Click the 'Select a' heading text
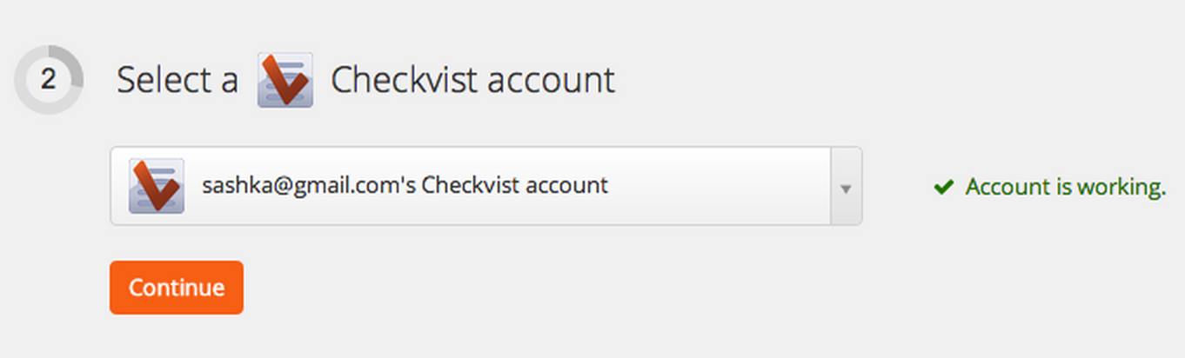Viewport: 1185px width, 358px height. 177,81
